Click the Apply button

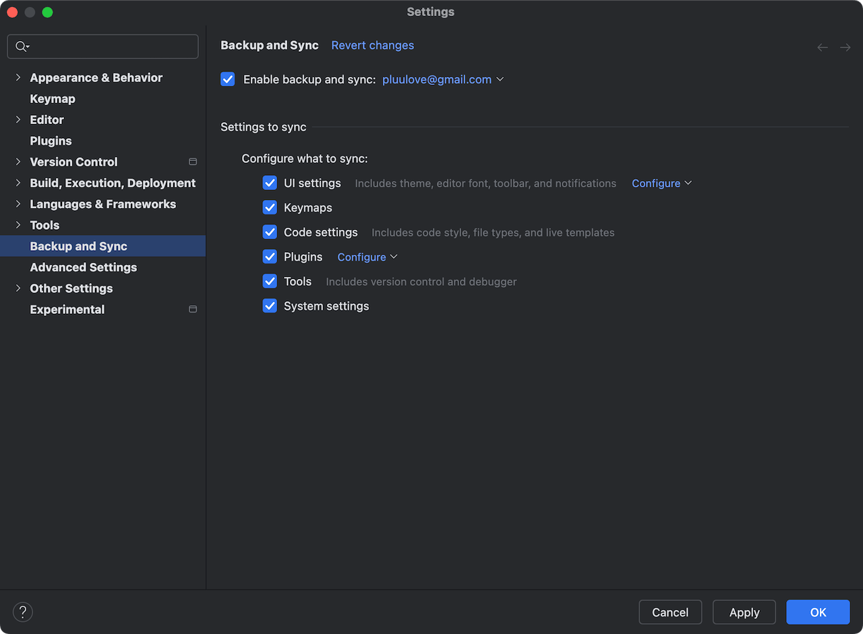tap(744, 612)
